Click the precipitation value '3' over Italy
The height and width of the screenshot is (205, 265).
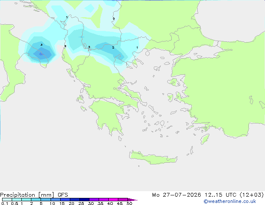41,45
